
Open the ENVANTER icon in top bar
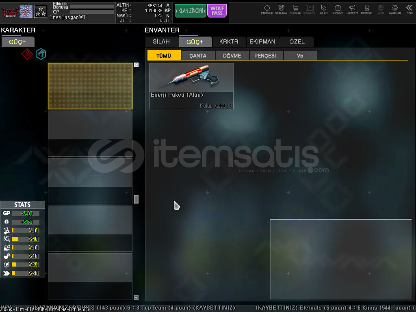[x=309, y=10]
